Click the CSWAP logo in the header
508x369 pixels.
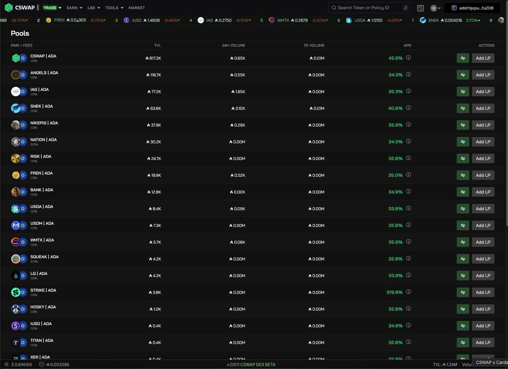click(x=19, y=8)
